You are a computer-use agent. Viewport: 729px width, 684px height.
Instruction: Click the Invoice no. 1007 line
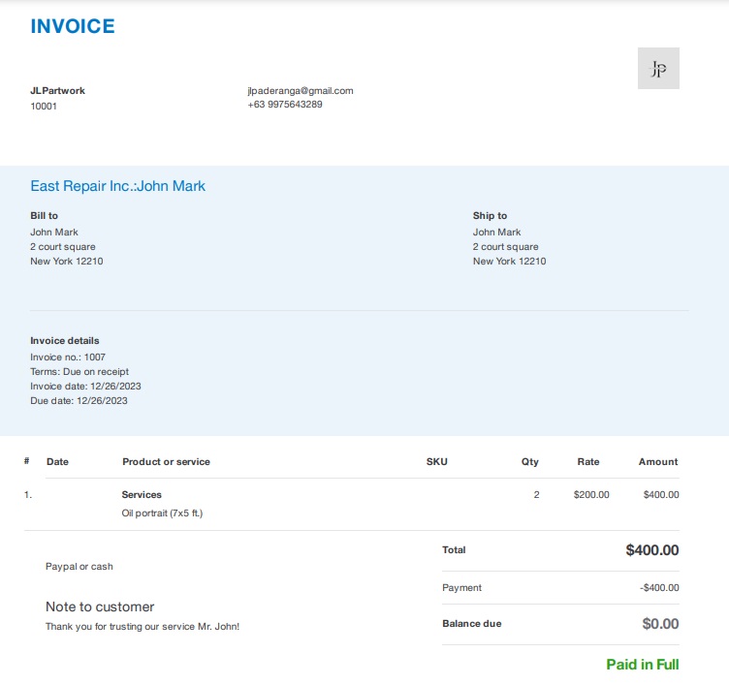tap(68, 358)
